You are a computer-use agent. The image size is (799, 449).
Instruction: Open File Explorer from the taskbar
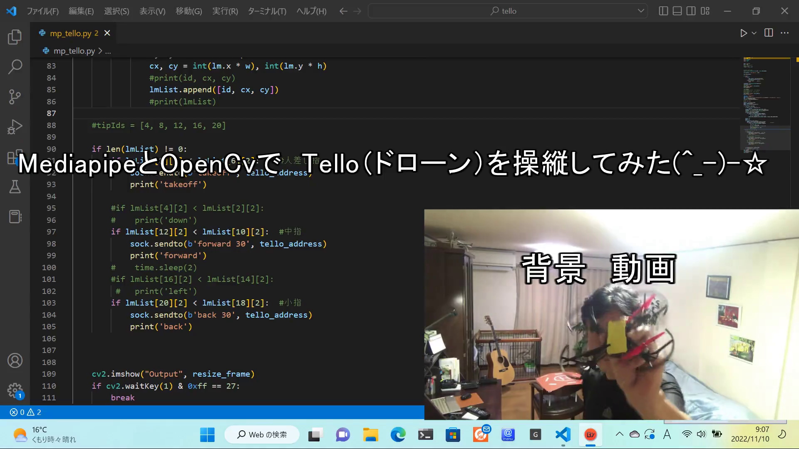(x=370, y=435)
